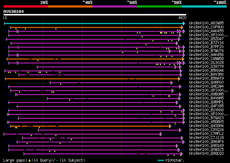Screen dimensions: 230x163
Task: Select the UniRef100_C6NW58 label
Action: pyautogui.click(x=206, y=59)
